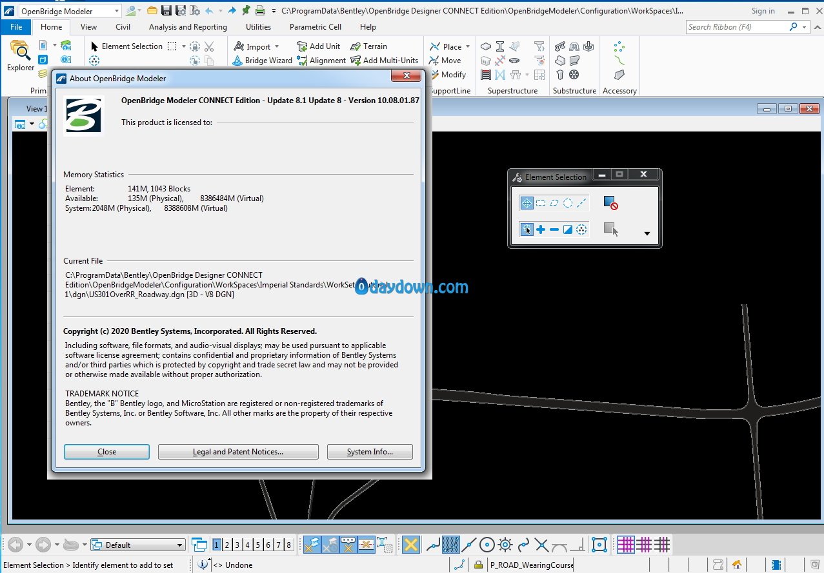Viewport: 824px width, 573px height.
Task: Toggle view 6 button in view toggles
Action: tap(268, 545)
